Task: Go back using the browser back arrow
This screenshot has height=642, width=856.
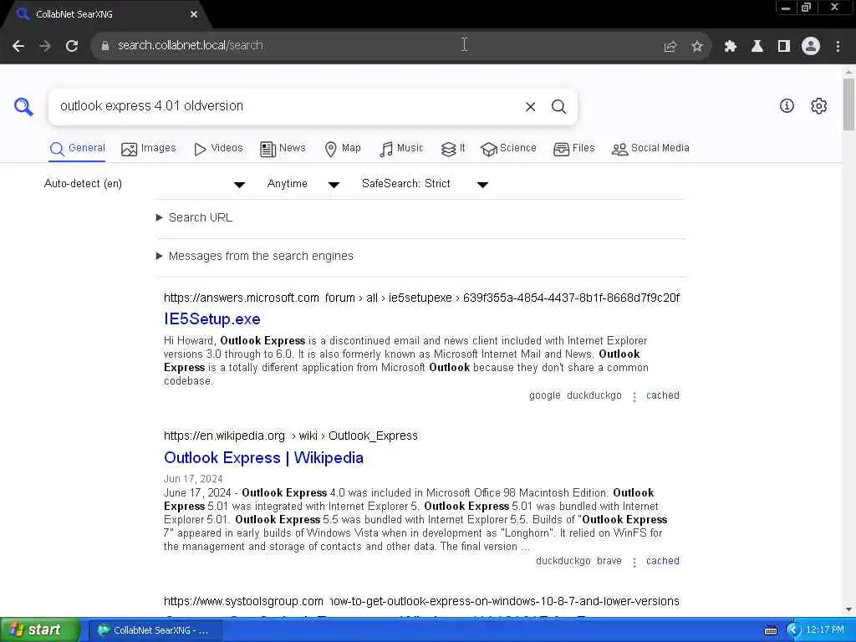Action: tap(18, 46)
